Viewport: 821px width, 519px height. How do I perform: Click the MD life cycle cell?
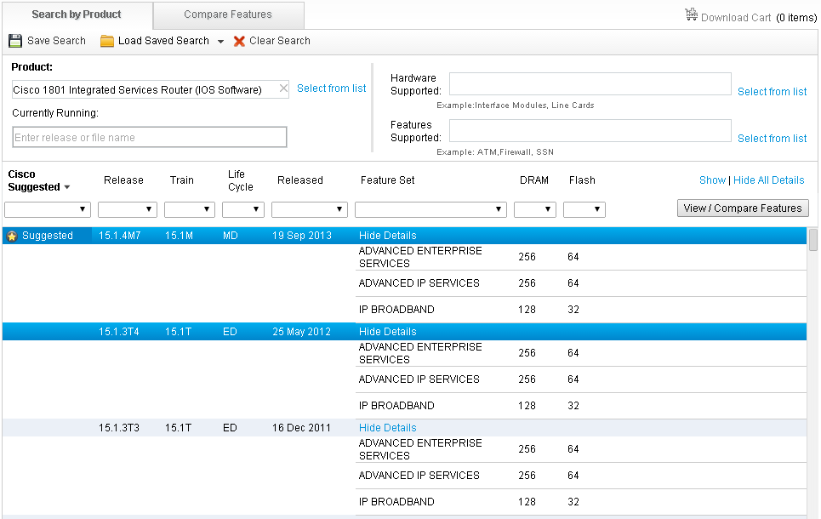tap(231, 236)
